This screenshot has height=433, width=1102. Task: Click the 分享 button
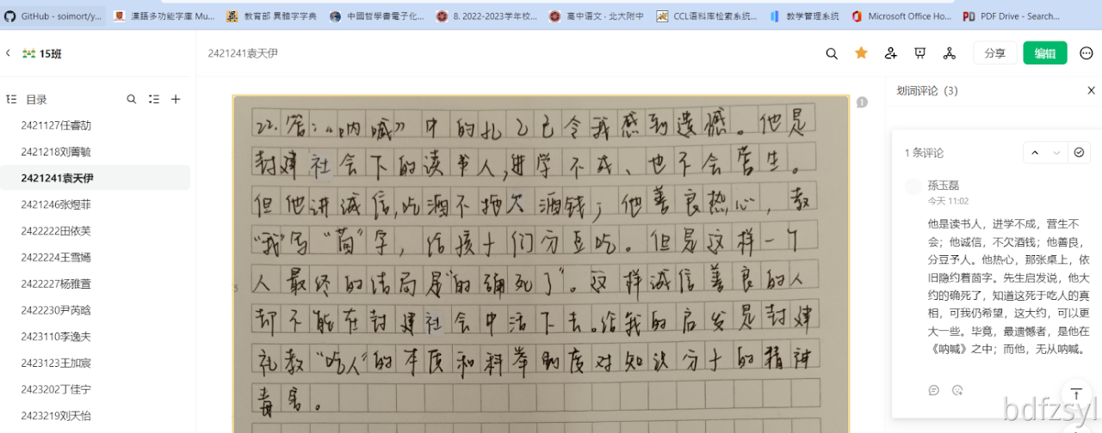(994, 53)
